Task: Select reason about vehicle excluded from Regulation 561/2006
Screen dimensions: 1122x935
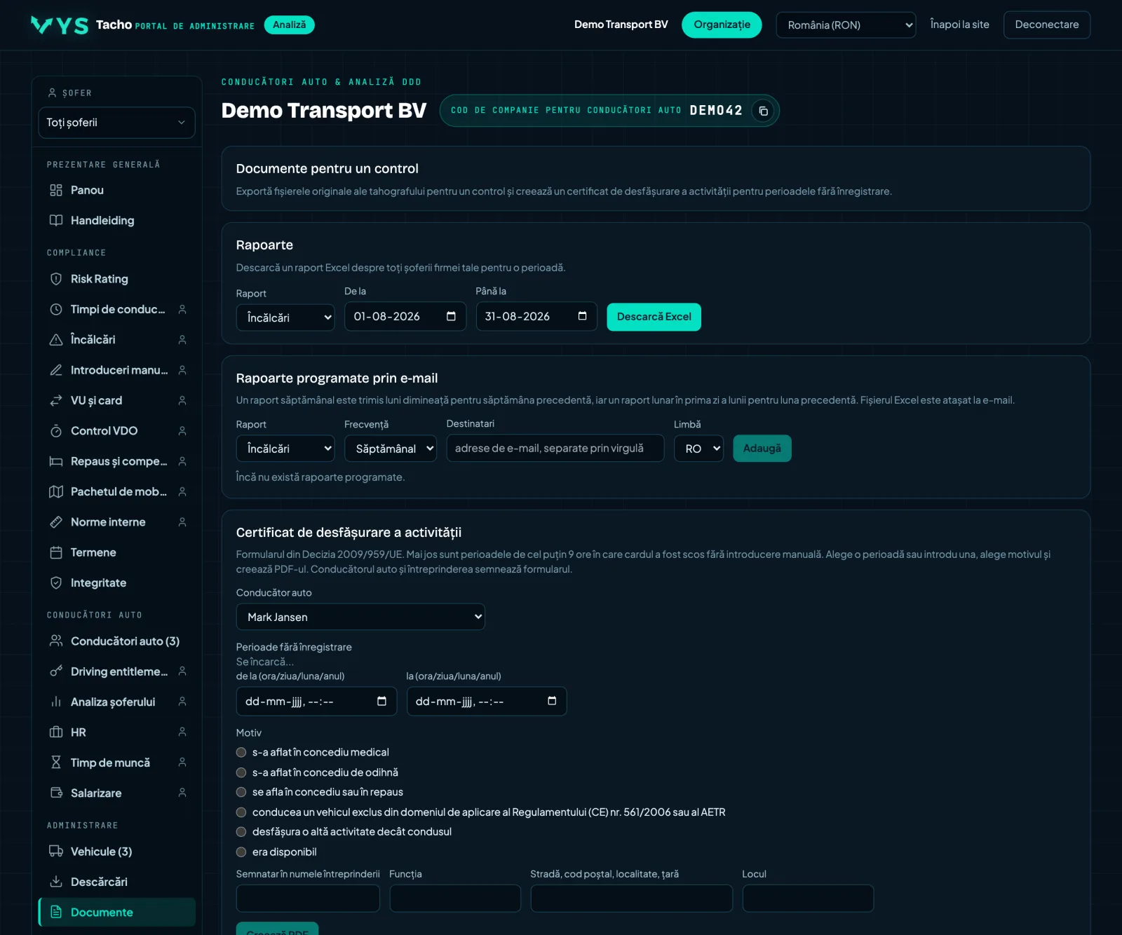Action: pos(241,812)
